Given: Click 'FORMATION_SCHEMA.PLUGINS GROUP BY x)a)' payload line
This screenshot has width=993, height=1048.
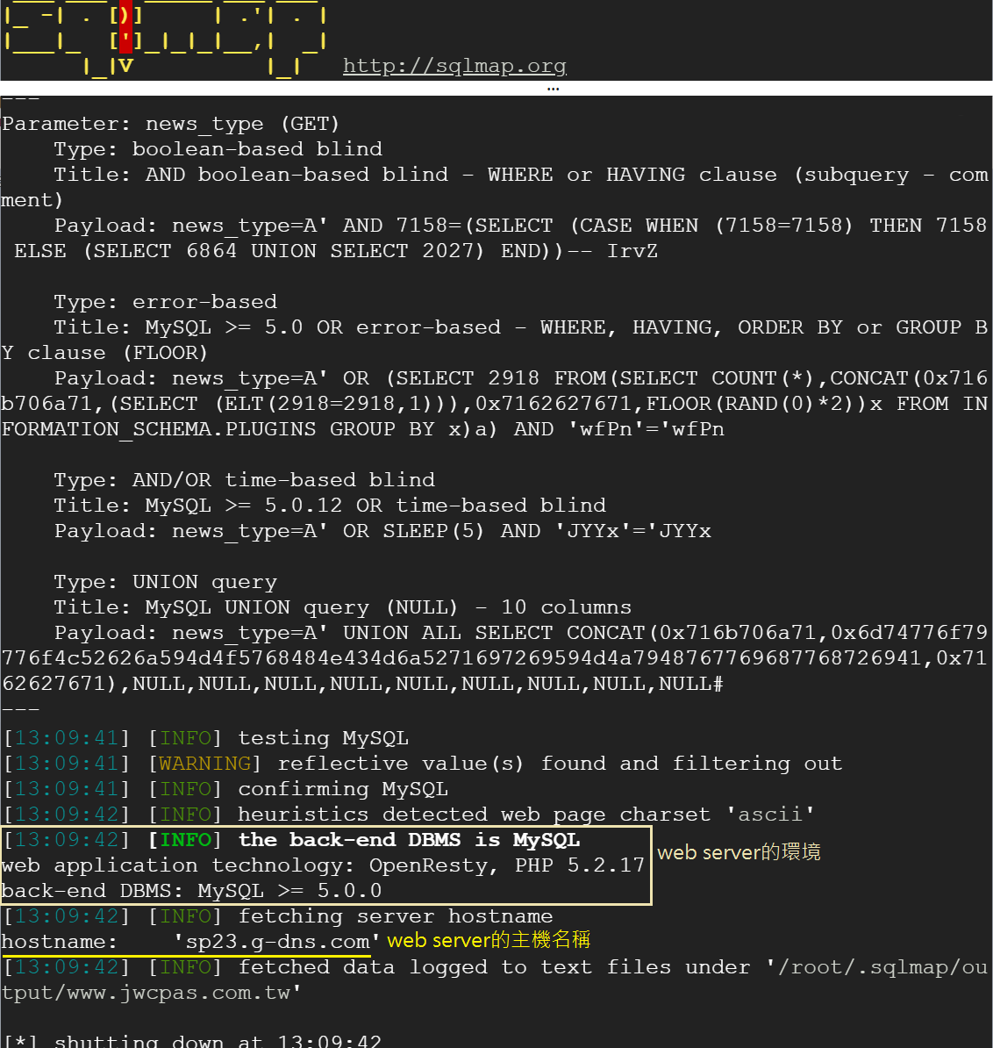Looking at the screenshot, I should pyautogui.click(x=362, y=429).
